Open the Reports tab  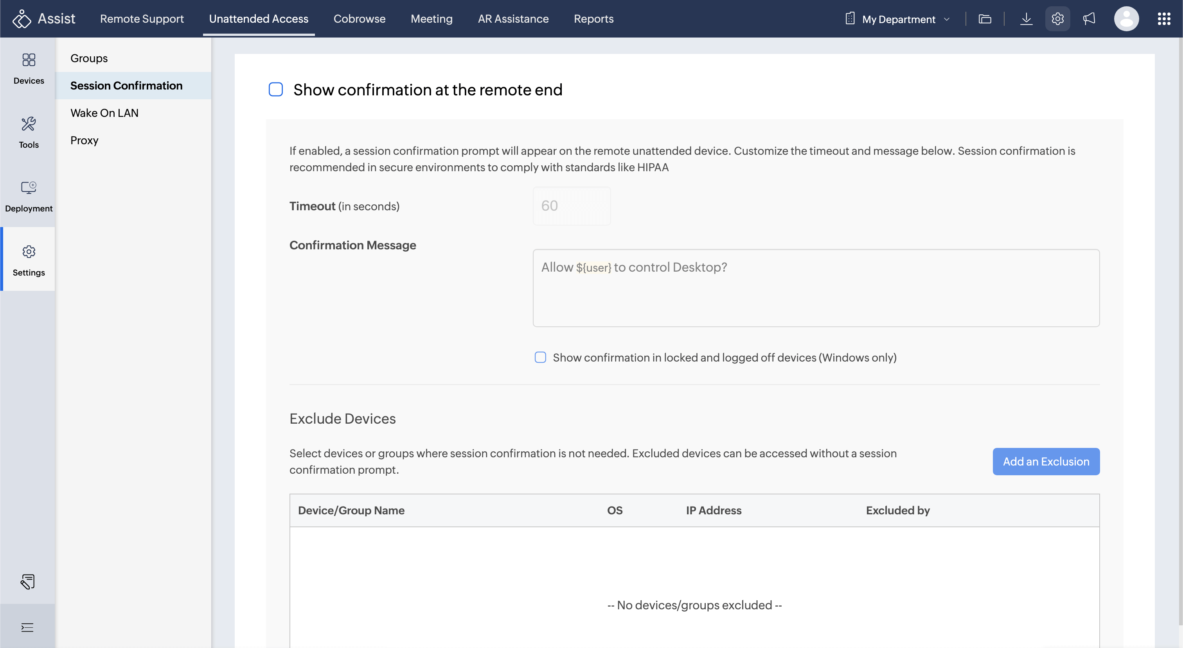tap(593, 19)
